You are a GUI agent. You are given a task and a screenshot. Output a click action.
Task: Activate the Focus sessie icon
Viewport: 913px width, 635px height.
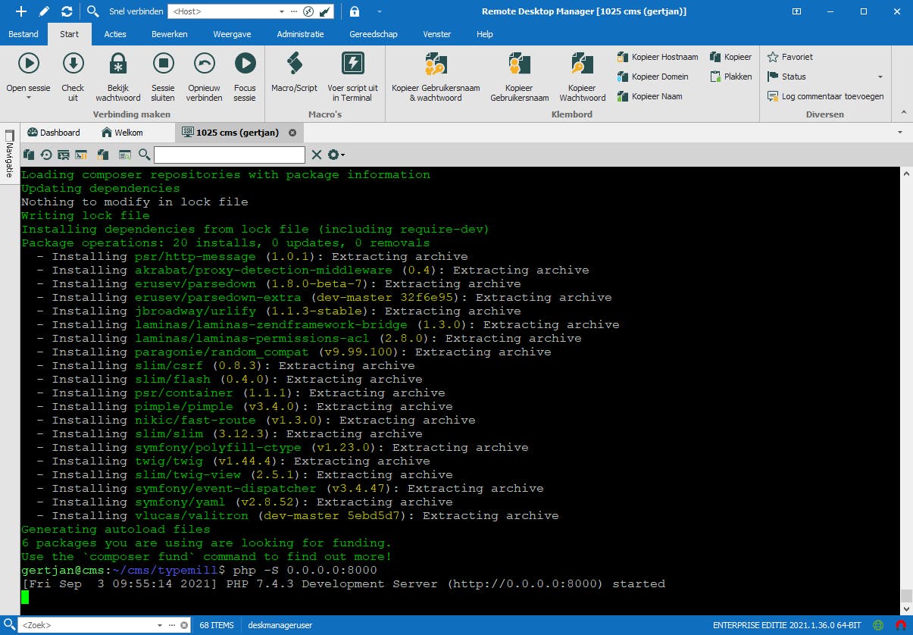click(244, 76)
